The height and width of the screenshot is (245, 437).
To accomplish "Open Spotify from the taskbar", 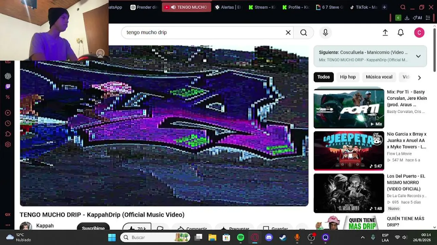I will pyautogui.click(x=240, y=237).
